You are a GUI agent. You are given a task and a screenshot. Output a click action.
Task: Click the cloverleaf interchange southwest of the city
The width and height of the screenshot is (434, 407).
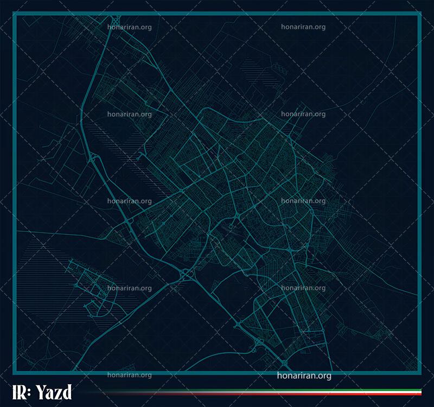click(187, 274)
